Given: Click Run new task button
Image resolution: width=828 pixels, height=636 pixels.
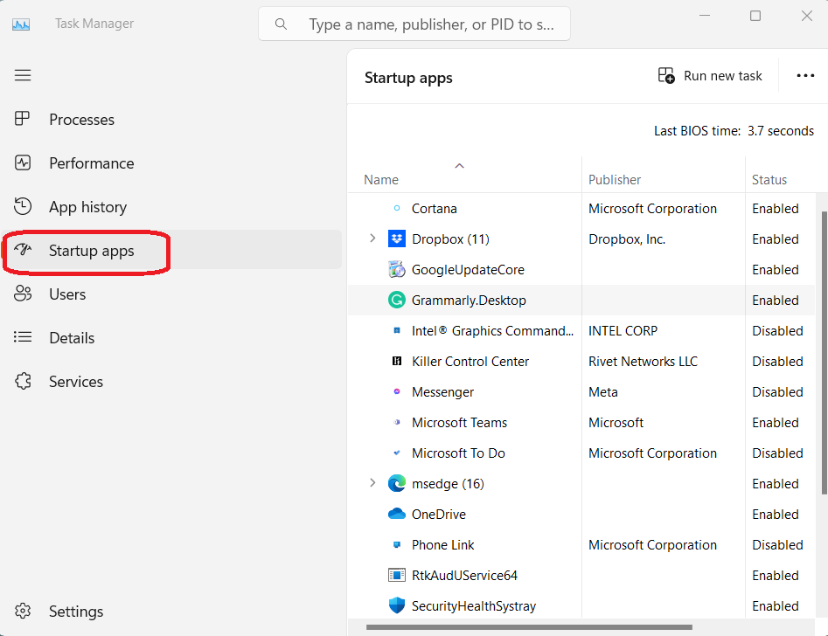Looking at the screenshot, I should coord(710,76).
